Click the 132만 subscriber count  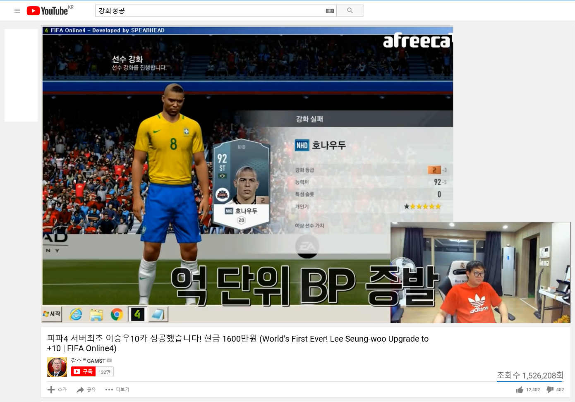(x=105, y=372)
